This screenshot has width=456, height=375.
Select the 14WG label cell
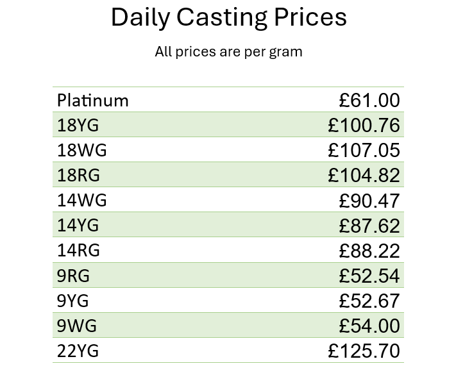(x=82, y=201)
